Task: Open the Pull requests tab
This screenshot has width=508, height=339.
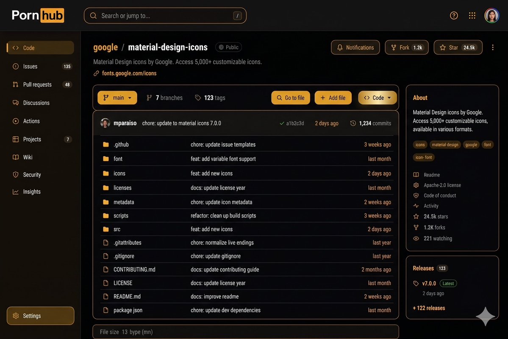Action: [41, 84]
